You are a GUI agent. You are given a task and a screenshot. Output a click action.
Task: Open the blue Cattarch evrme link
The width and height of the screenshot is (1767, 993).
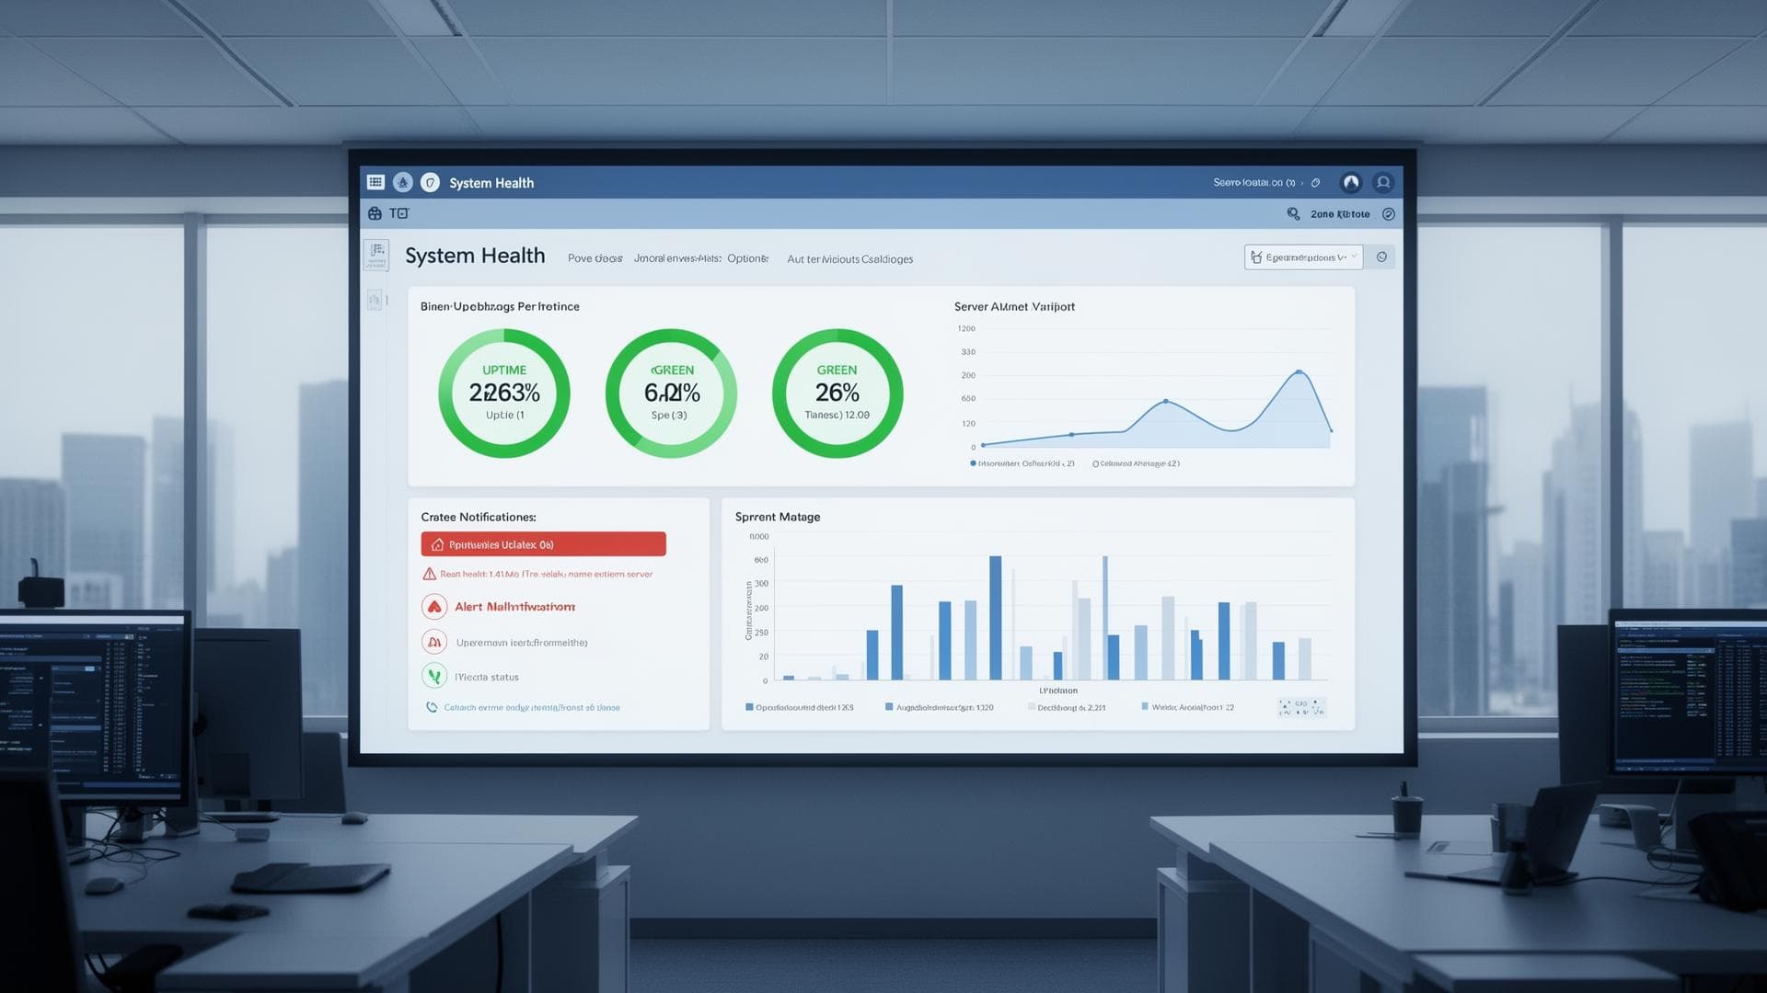click(x=531, y=707)
